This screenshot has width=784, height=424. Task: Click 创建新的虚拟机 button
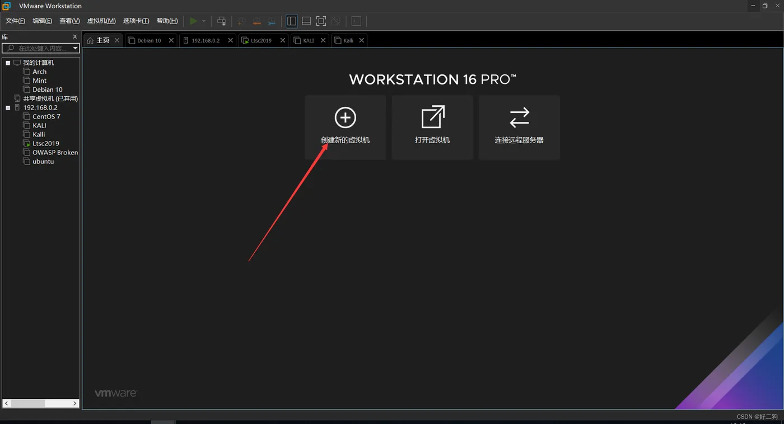click(346, 128)
